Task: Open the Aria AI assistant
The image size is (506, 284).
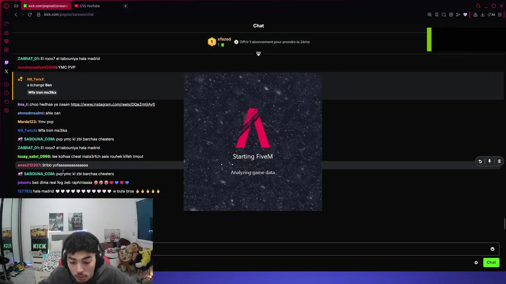Action: point(491,15)
